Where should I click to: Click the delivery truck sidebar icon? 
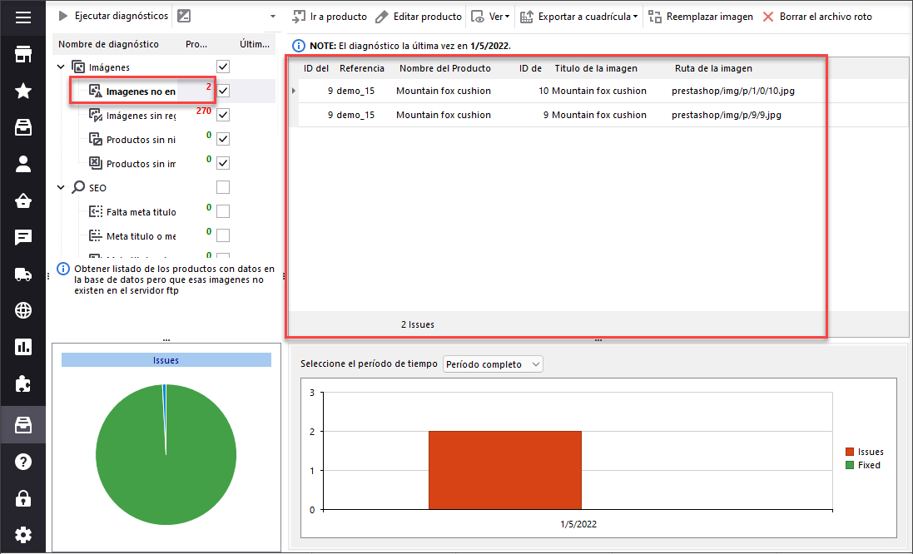(x=23, y=275)
